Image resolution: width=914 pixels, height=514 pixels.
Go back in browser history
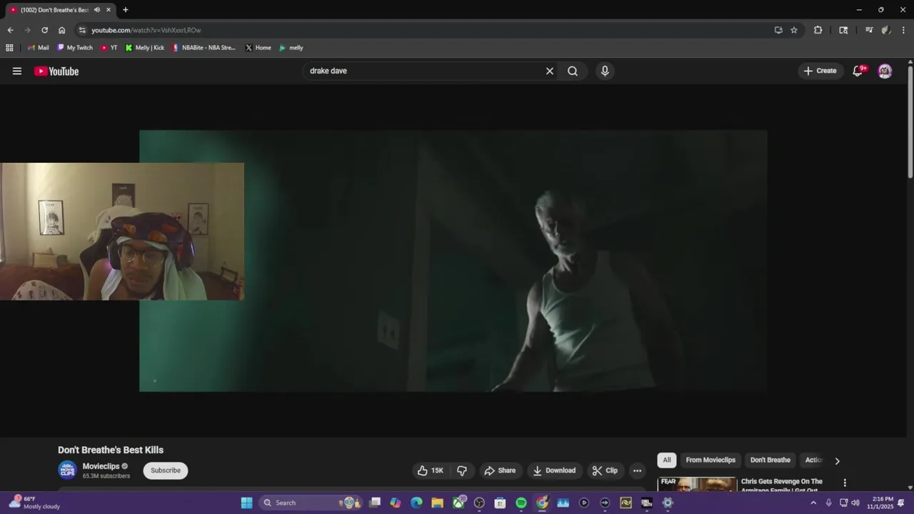10,30
